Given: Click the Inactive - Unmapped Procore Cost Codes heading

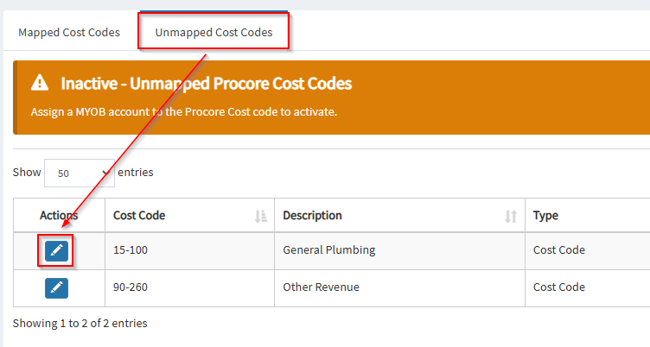Looking at the screenshot, I should click(206, 84).
